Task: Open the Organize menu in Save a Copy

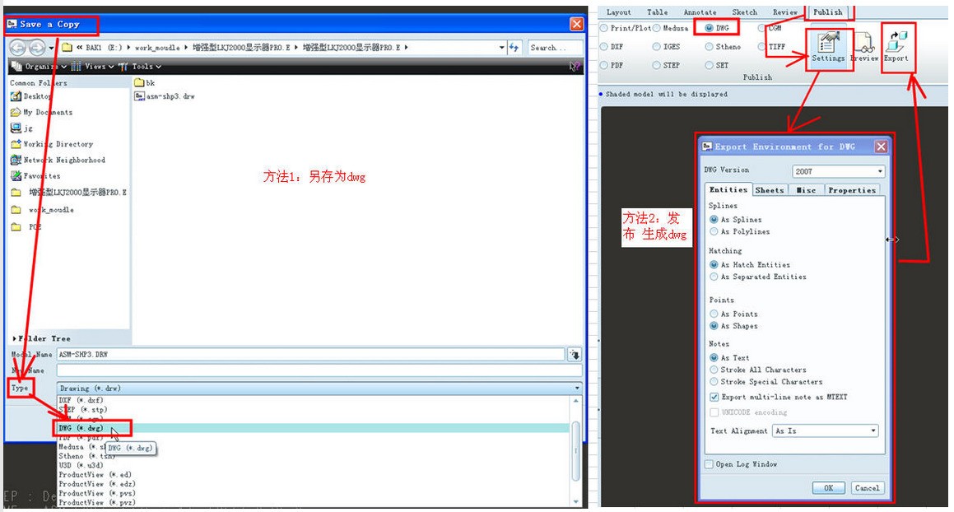Action: pyautogui.click(x=39, y=67)
